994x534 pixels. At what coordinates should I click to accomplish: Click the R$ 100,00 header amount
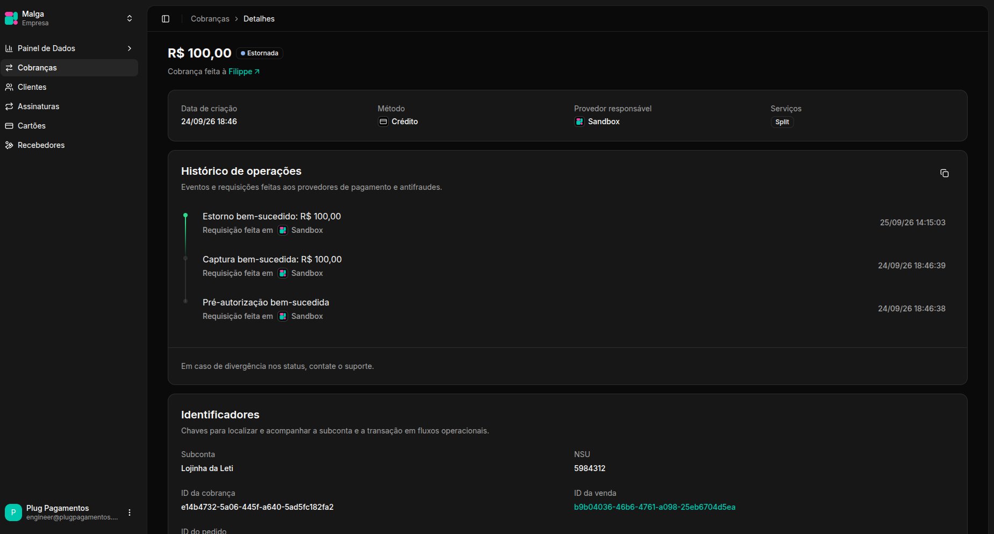click(199, 53)
